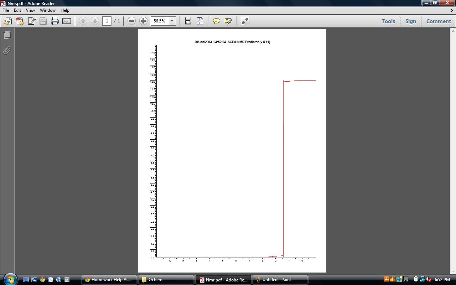
Task: Add sticky note comment icon
Action: point(216,21)
